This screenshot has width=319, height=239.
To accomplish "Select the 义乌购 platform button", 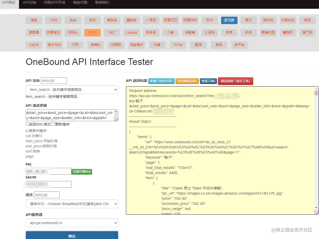I will click(210, 33).
